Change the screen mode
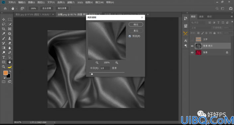234x125 pixels. click(10, 82)
